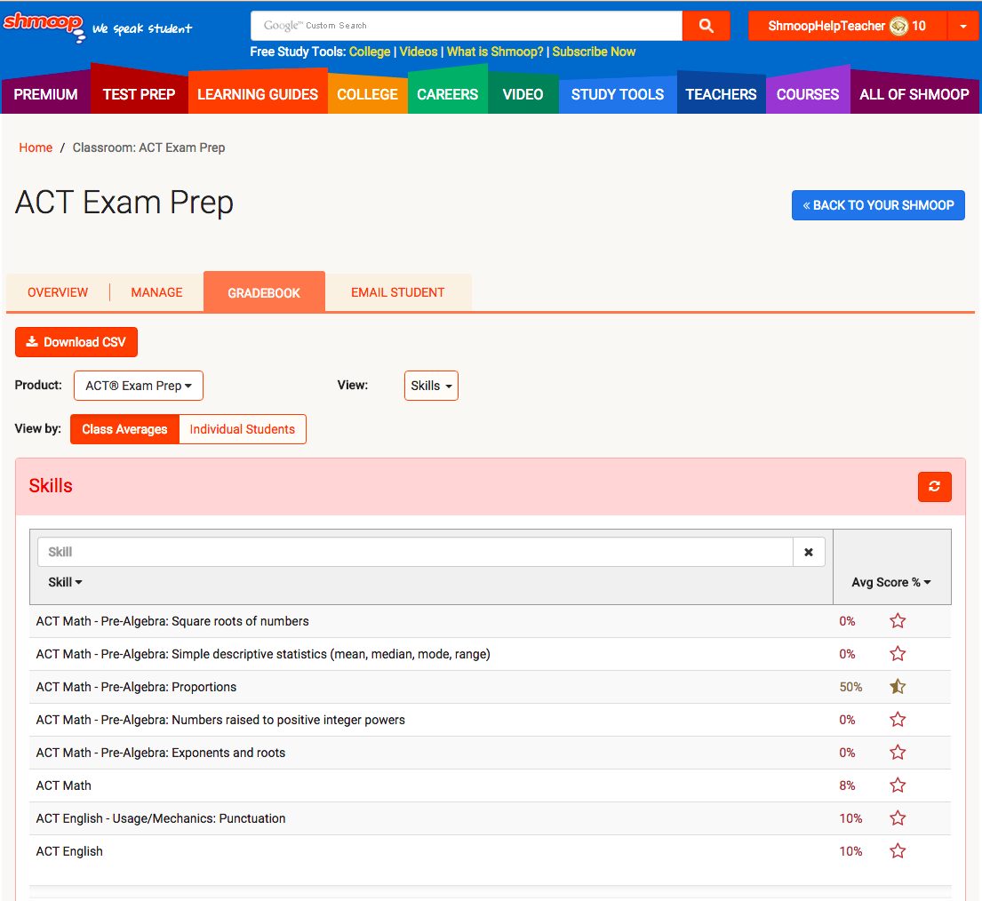This screenshot has height=901, width=982.
Task: Open the Product ACT Exam Prep dropdown
Action: click(139, 386)
